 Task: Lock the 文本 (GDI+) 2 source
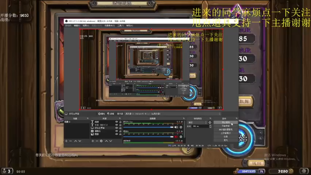pos(120,125)
